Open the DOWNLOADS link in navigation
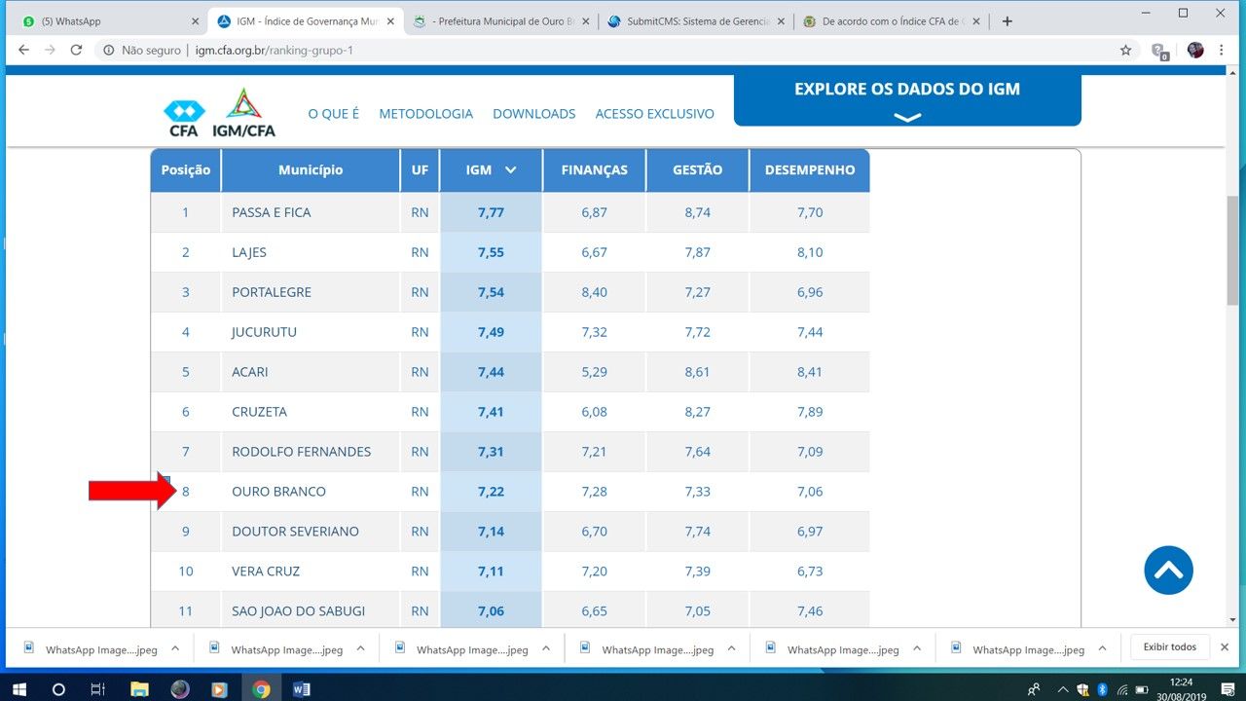This screenshot has height=701, width=1246. [533, 114]
